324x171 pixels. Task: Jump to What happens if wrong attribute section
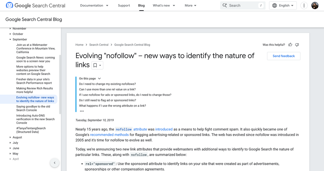[112, 106]
